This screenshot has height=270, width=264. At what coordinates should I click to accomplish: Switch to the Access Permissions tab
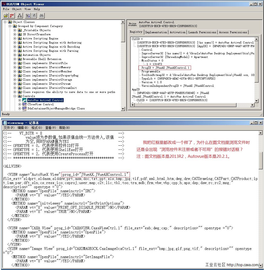[233, 32]
